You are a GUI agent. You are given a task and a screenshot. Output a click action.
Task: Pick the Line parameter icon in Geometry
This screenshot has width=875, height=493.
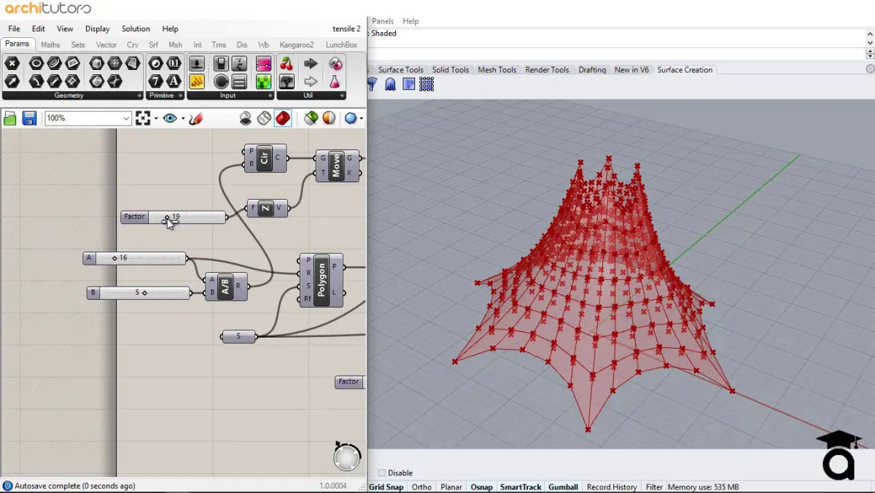pyautogui.click(x=54, y=81)
